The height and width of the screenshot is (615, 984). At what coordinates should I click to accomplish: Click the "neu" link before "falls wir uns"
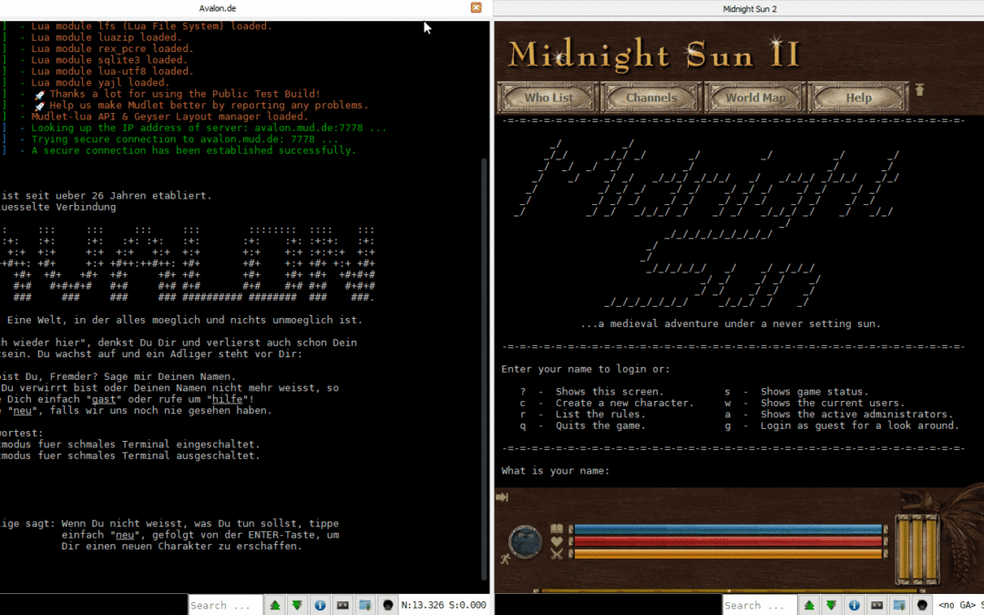(x=22, y=410)
